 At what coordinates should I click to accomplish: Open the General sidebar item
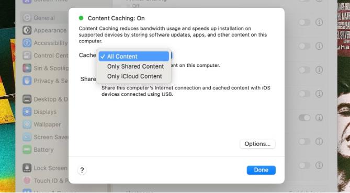(x=43, y=18)
